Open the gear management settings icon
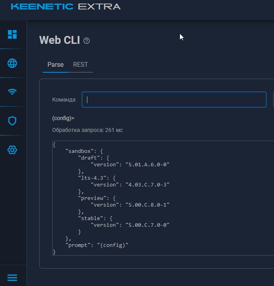Viewport: 274px width, 286px height. pos(13,150)
